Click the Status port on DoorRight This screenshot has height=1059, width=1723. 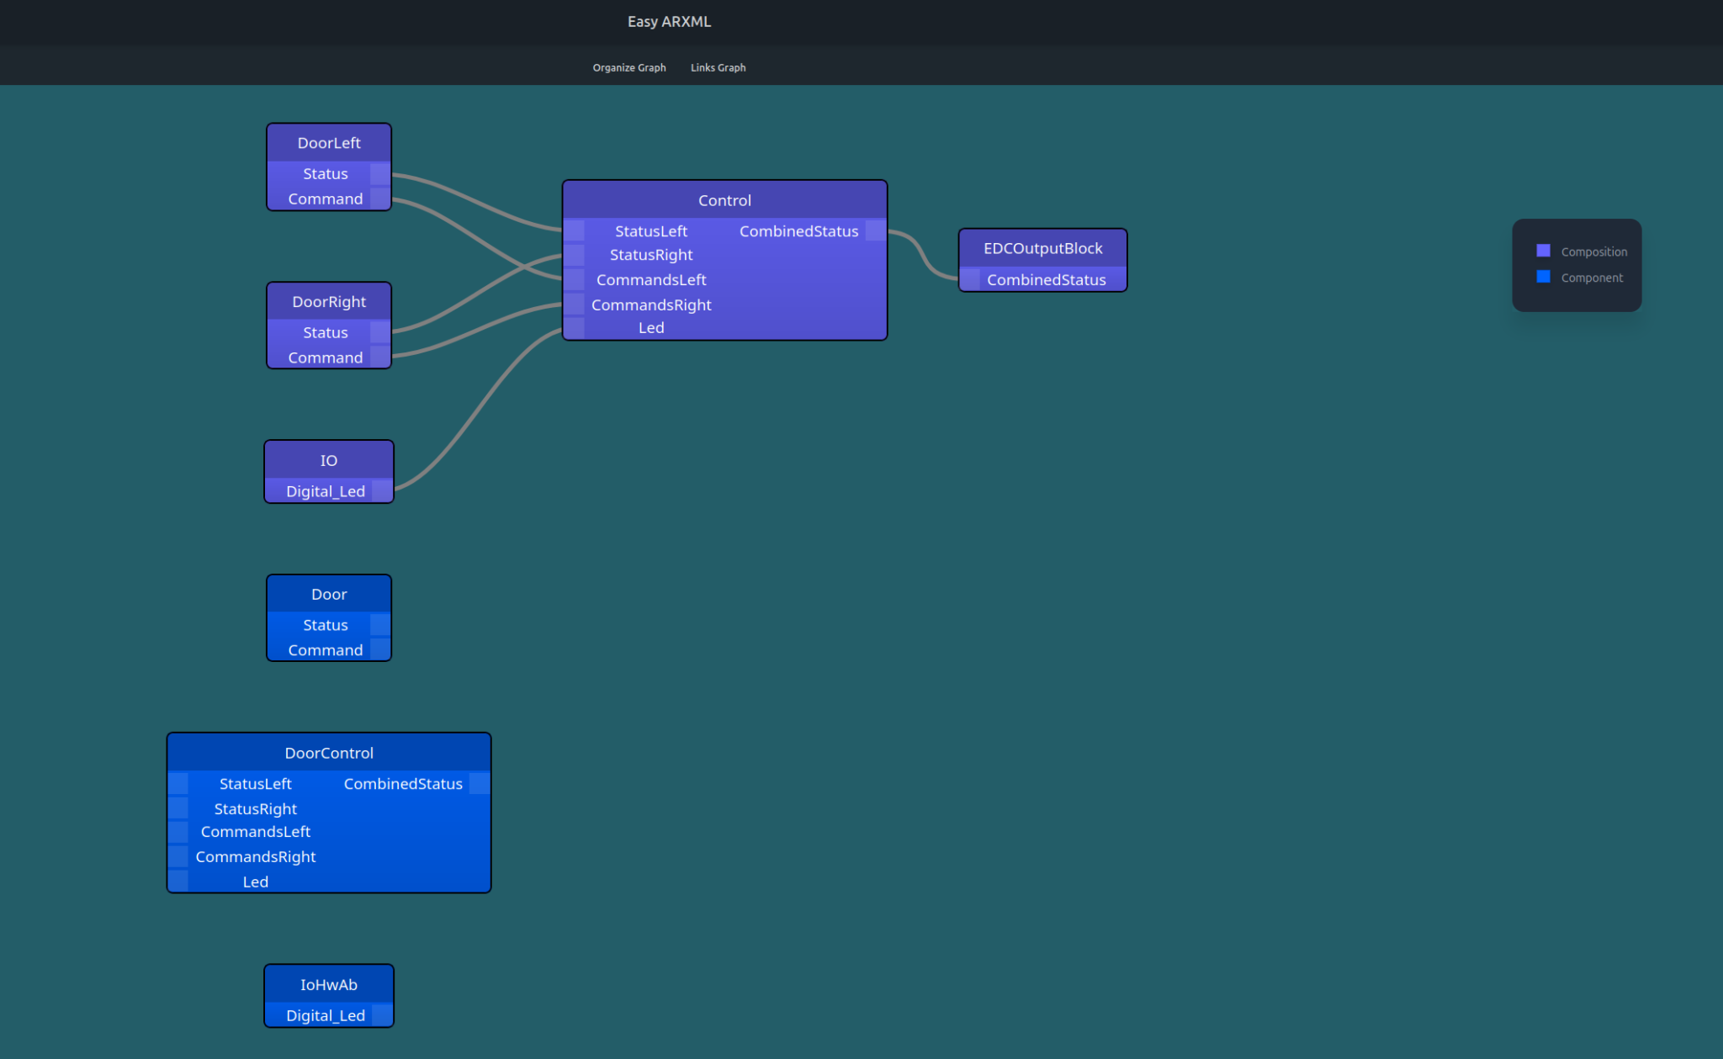(384, 332)
